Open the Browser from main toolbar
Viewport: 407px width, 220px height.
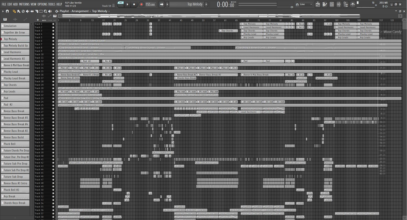click(x=345, y=4)
